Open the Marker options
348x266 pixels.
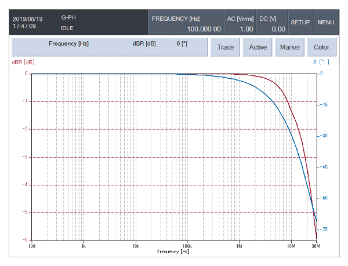[x=289, y=47]
